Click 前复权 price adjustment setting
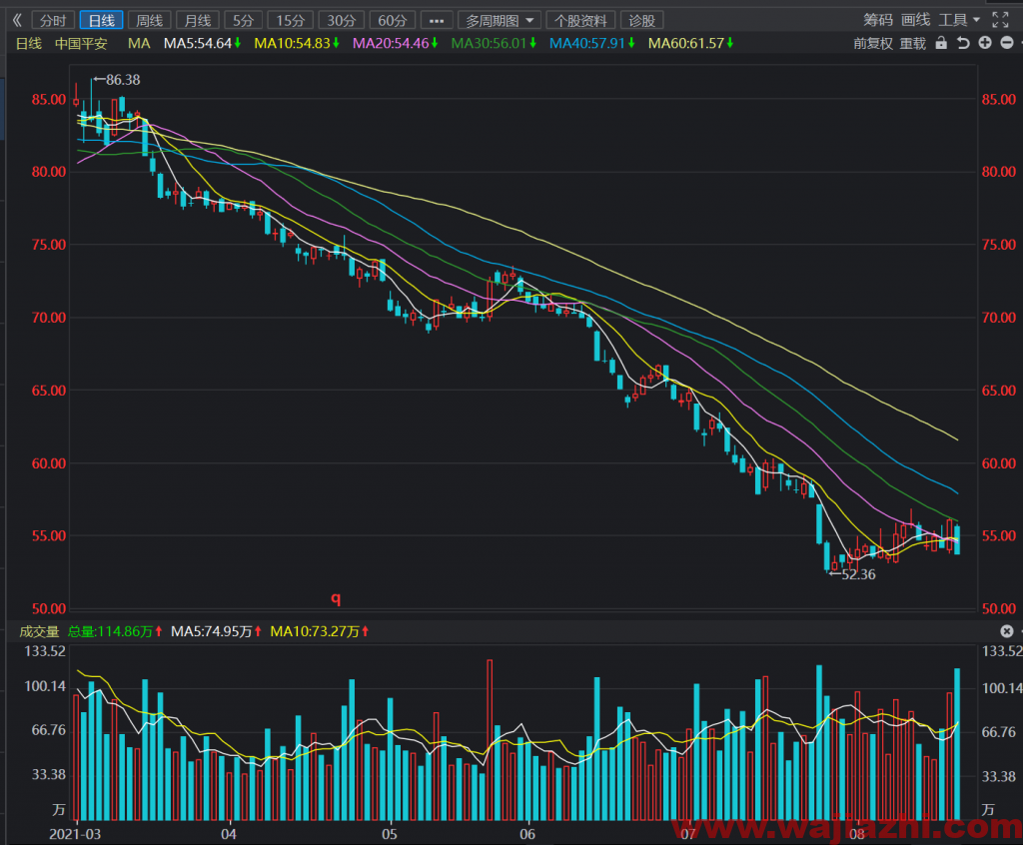This screenshot has height=845, width=1023. pos(873,43)
